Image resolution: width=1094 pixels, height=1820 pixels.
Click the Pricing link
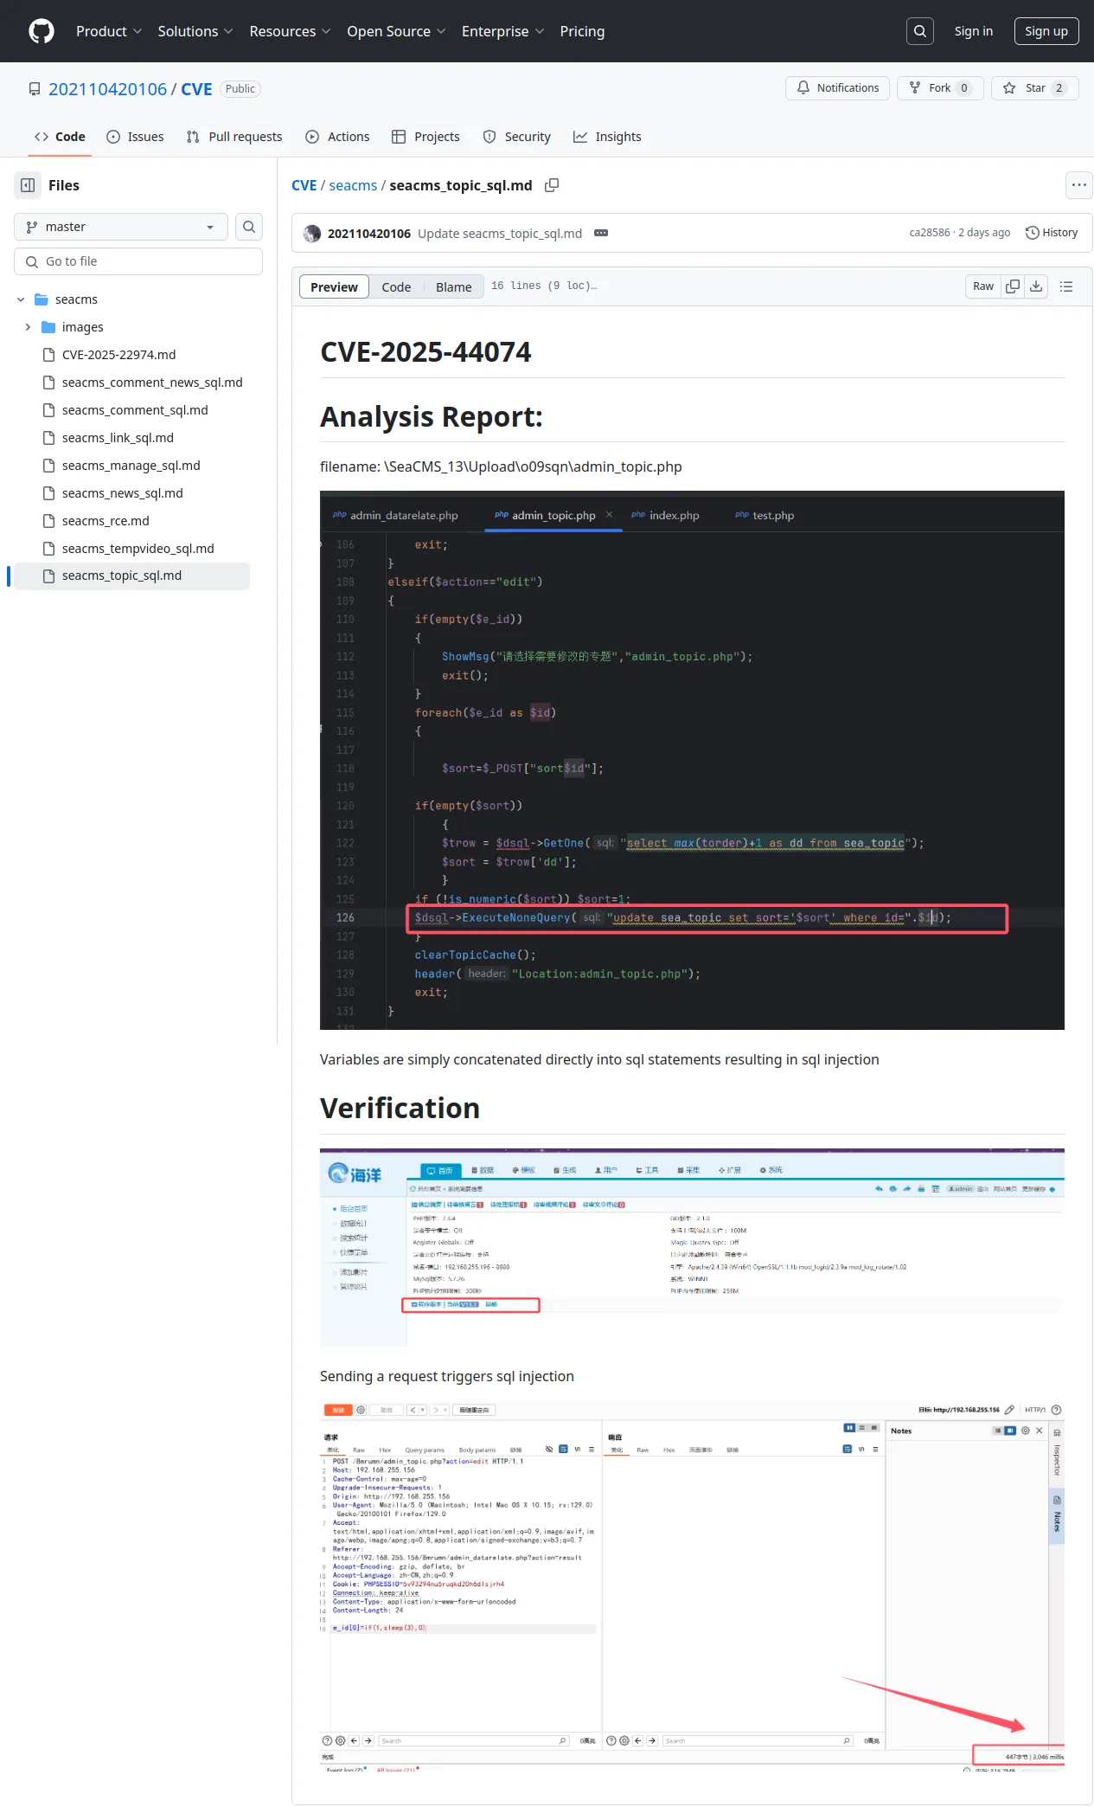(x=582, y=31)
